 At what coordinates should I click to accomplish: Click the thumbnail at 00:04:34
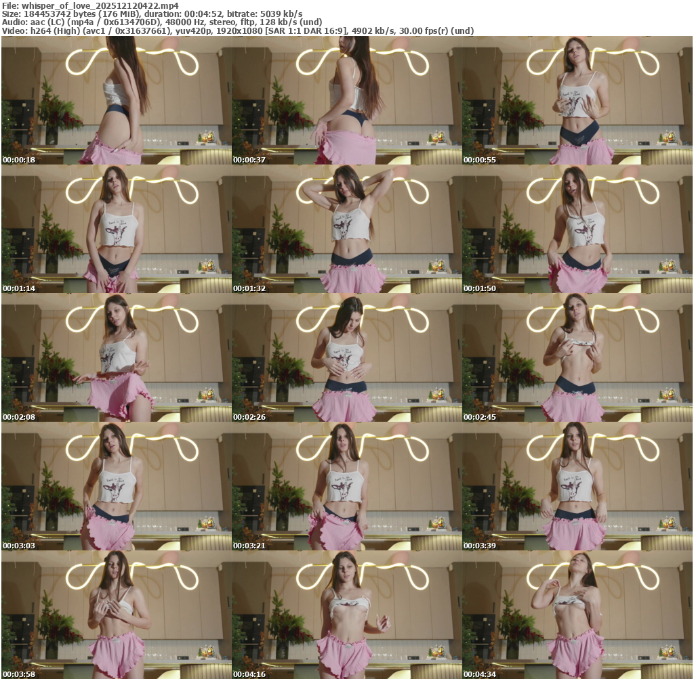tap(577, 615)
